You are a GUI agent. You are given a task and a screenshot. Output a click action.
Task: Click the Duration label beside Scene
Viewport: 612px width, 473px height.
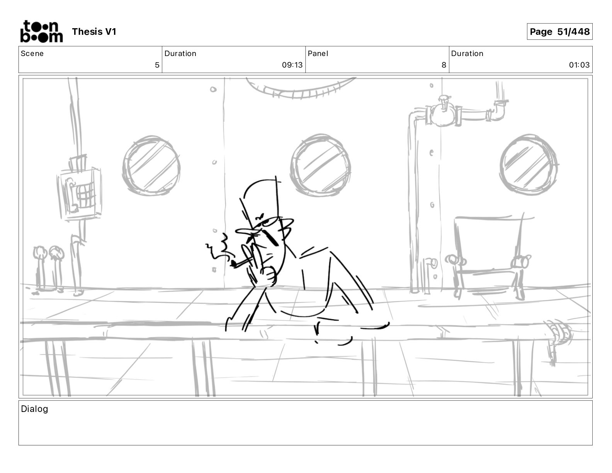click(x=180, y=54)
